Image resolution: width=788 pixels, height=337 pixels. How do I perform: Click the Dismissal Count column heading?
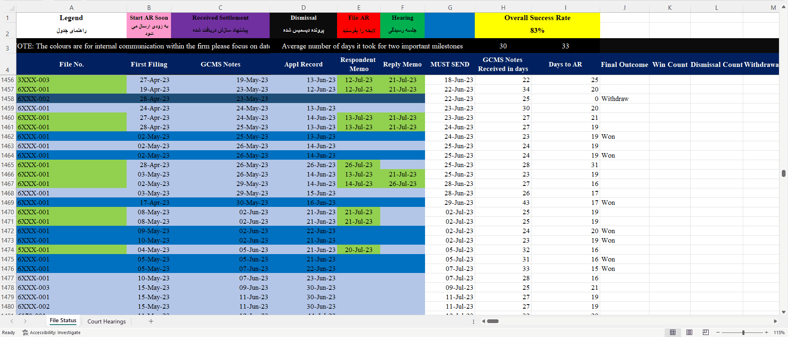pos(716,64)
